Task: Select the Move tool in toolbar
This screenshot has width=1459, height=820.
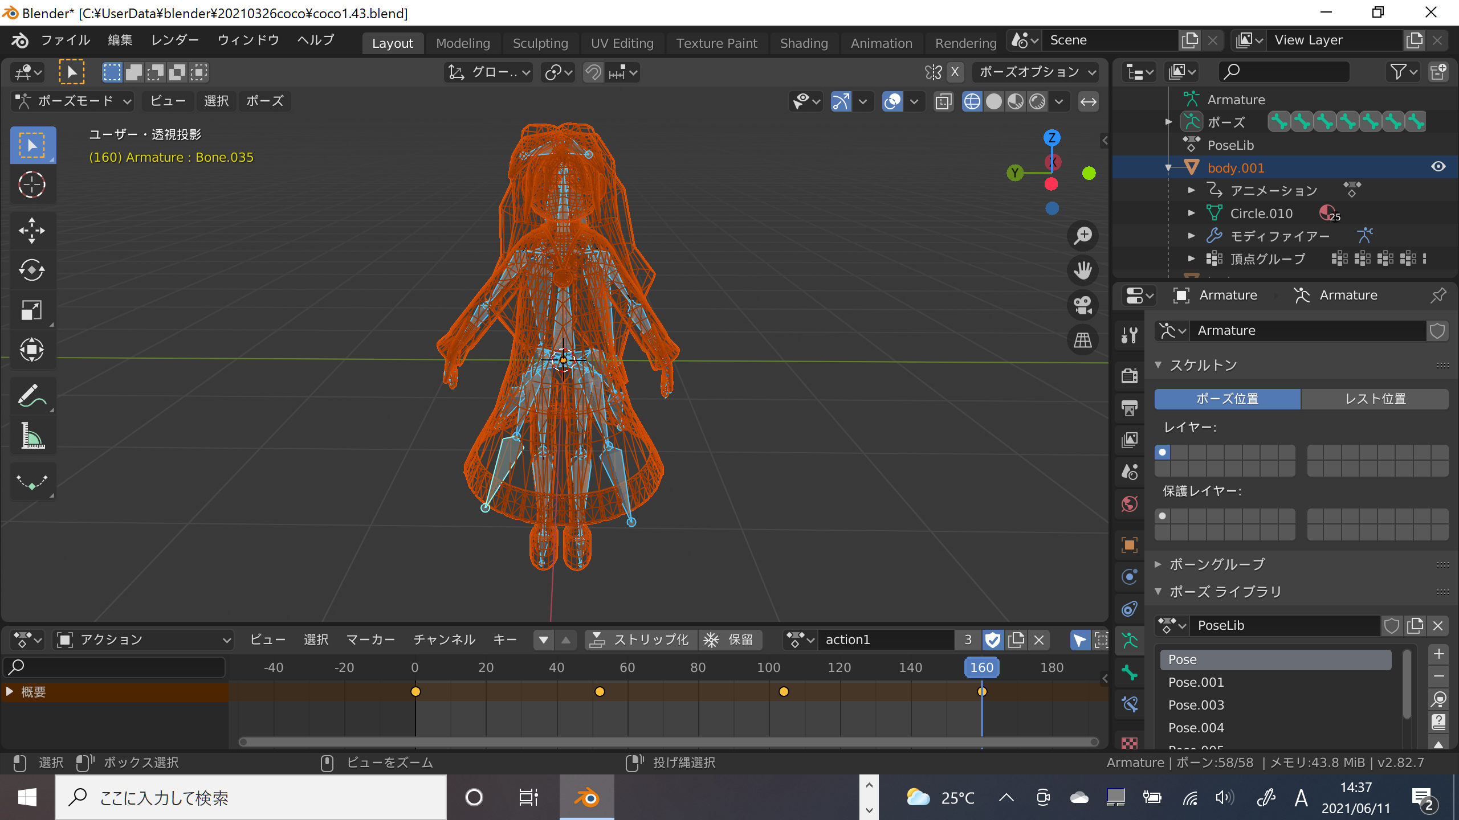Action: [32, 231]
